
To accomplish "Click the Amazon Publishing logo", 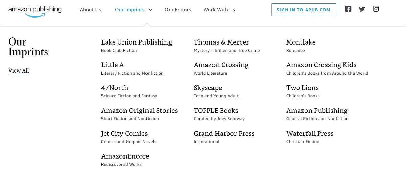I will (35, 11).
